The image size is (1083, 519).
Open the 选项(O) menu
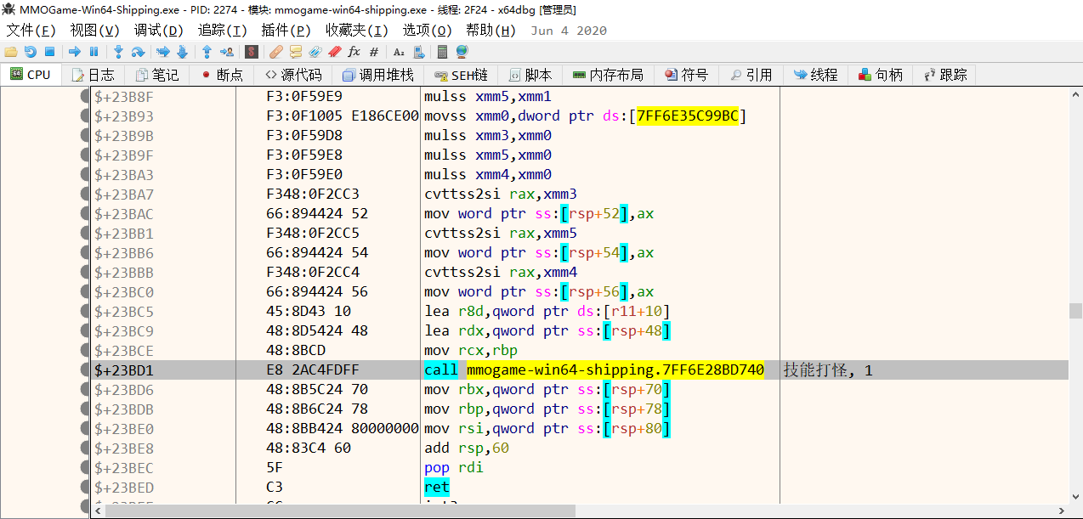coord(428,31)
